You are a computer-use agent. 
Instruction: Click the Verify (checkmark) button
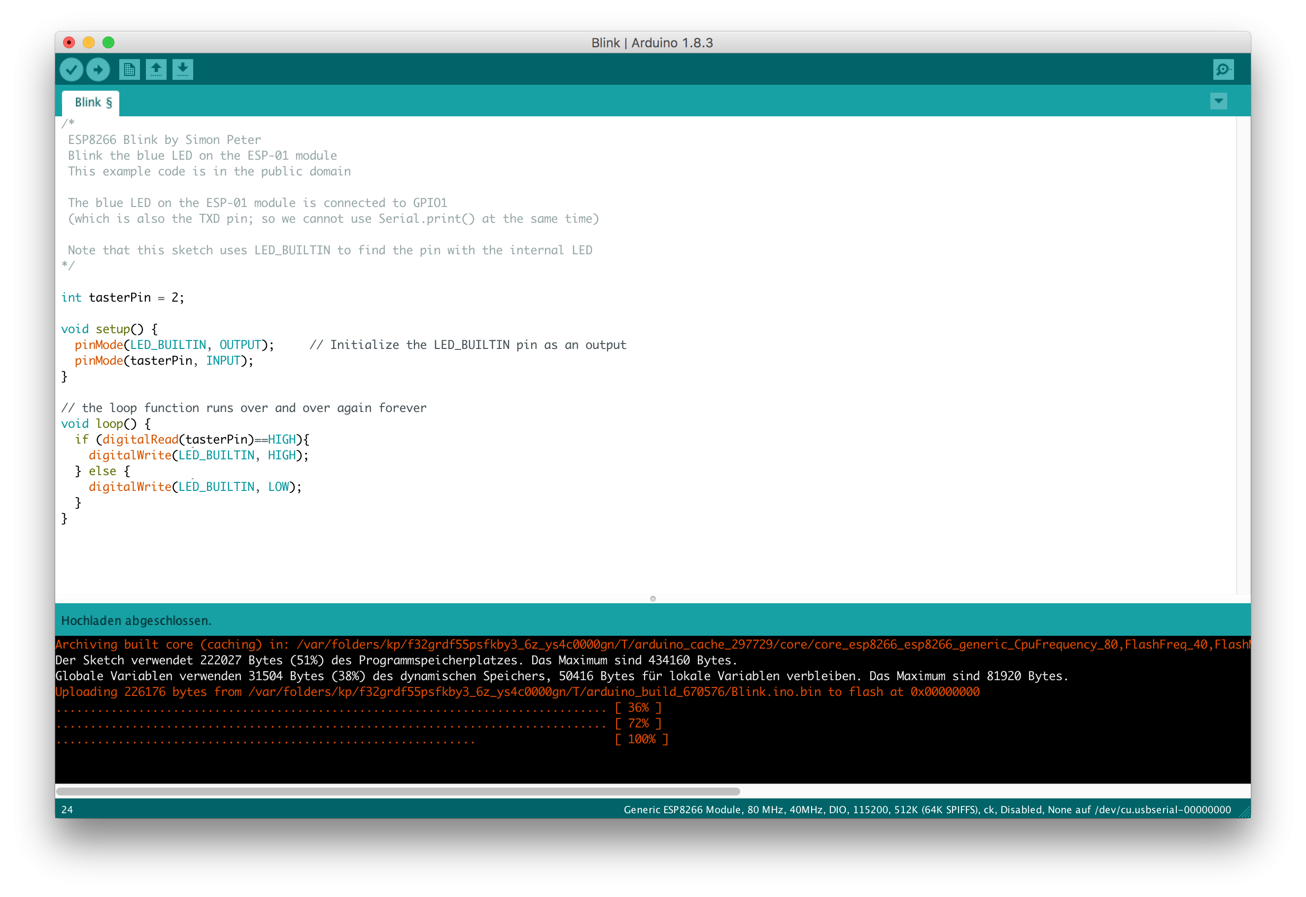point(71,69)
